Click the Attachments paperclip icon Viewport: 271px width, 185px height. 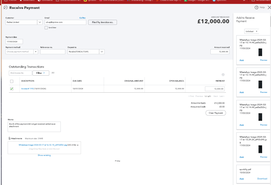point(10,138)
